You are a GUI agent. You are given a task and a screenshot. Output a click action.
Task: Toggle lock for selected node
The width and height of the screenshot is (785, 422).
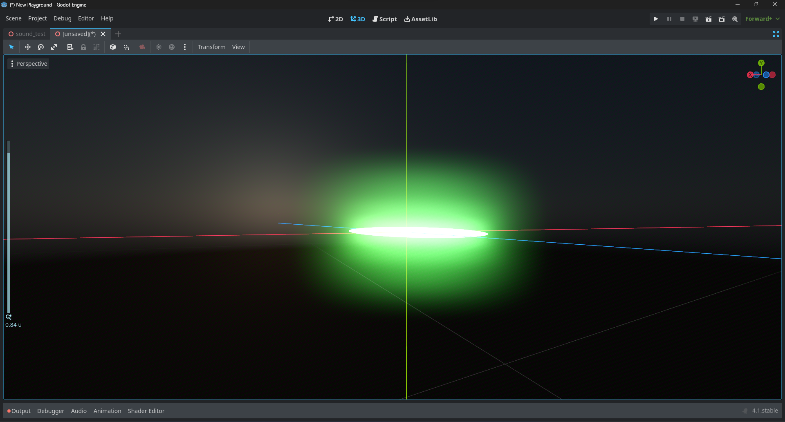83,47
